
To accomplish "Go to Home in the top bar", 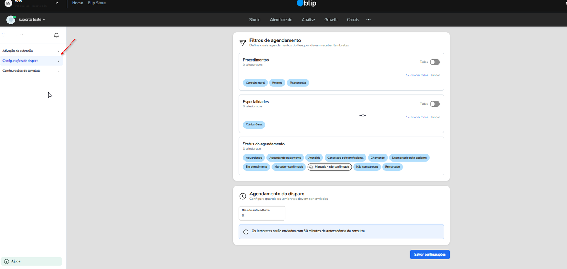I will pos(78,3).
